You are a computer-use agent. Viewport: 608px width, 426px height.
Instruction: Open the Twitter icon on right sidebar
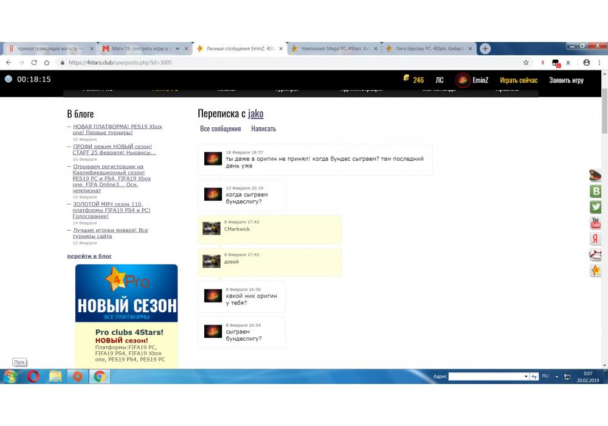tap(596, 207)
